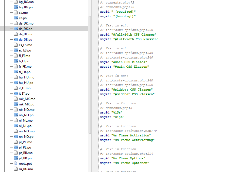Select nb_NO.po in the project tree
This screenshot has width=226, height=172.
[x=26, y=115]
